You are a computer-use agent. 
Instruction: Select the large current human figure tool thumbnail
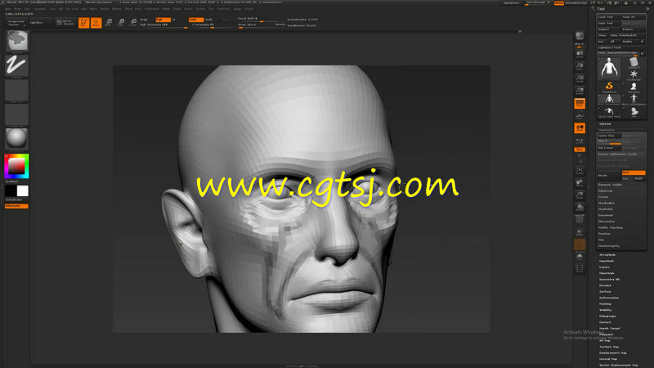pyautogui.click(x=609, y=68)
